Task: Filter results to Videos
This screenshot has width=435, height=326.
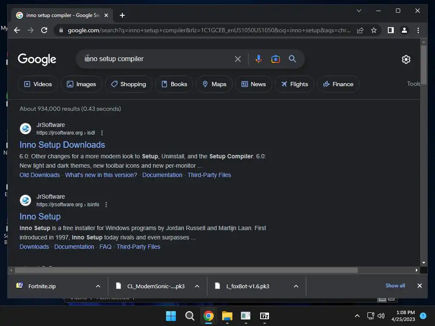Action: [38, 84]
